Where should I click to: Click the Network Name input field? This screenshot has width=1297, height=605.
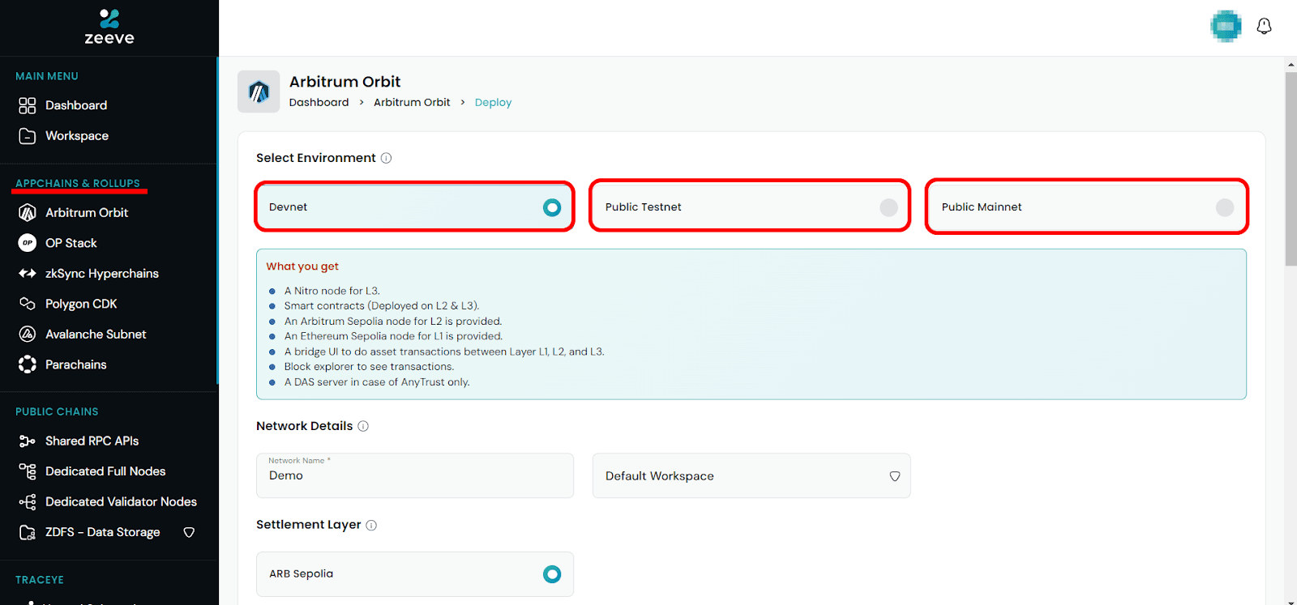tap(415, 476)
